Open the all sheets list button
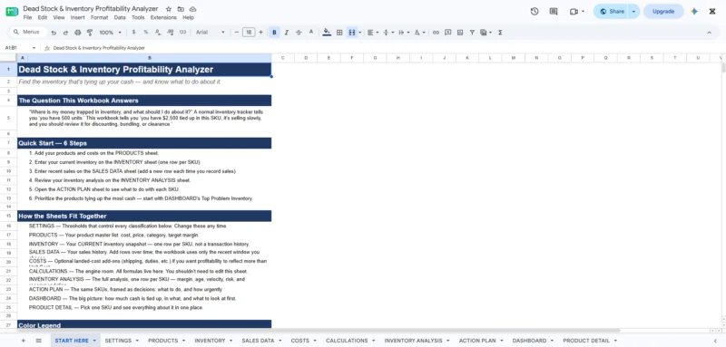The width and height of the screenshot is (726, 347). [x=38, y=341]
